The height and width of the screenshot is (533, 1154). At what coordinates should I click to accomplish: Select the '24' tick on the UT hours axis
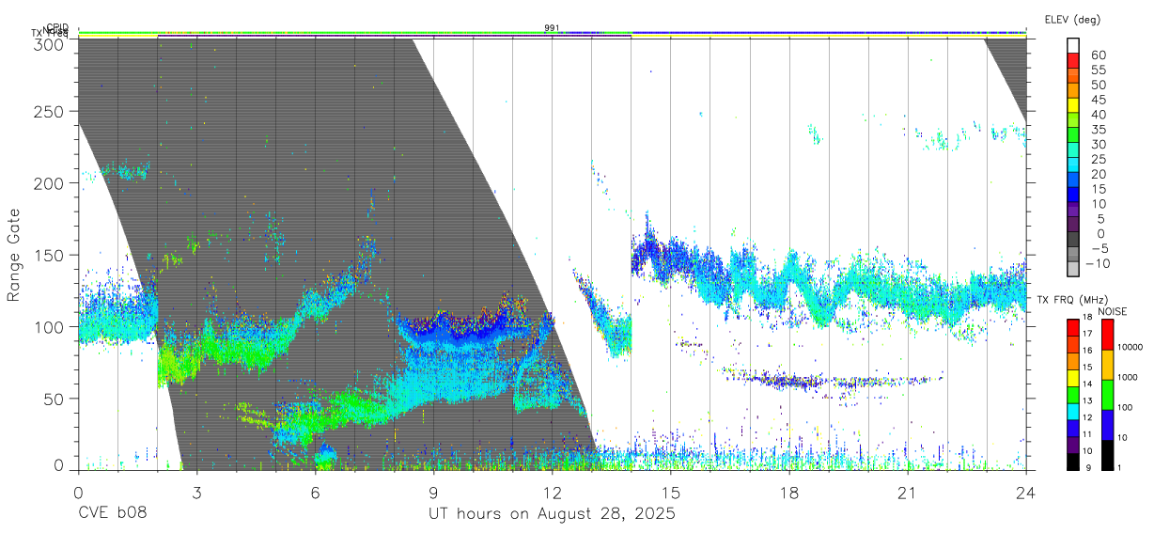1025,492
